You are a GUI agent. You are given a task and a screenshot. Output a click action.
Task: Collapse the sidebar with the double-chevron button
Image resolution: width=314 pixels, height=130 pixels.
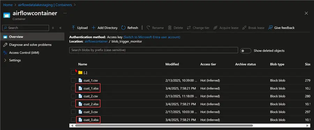click(x=60, y=28)
